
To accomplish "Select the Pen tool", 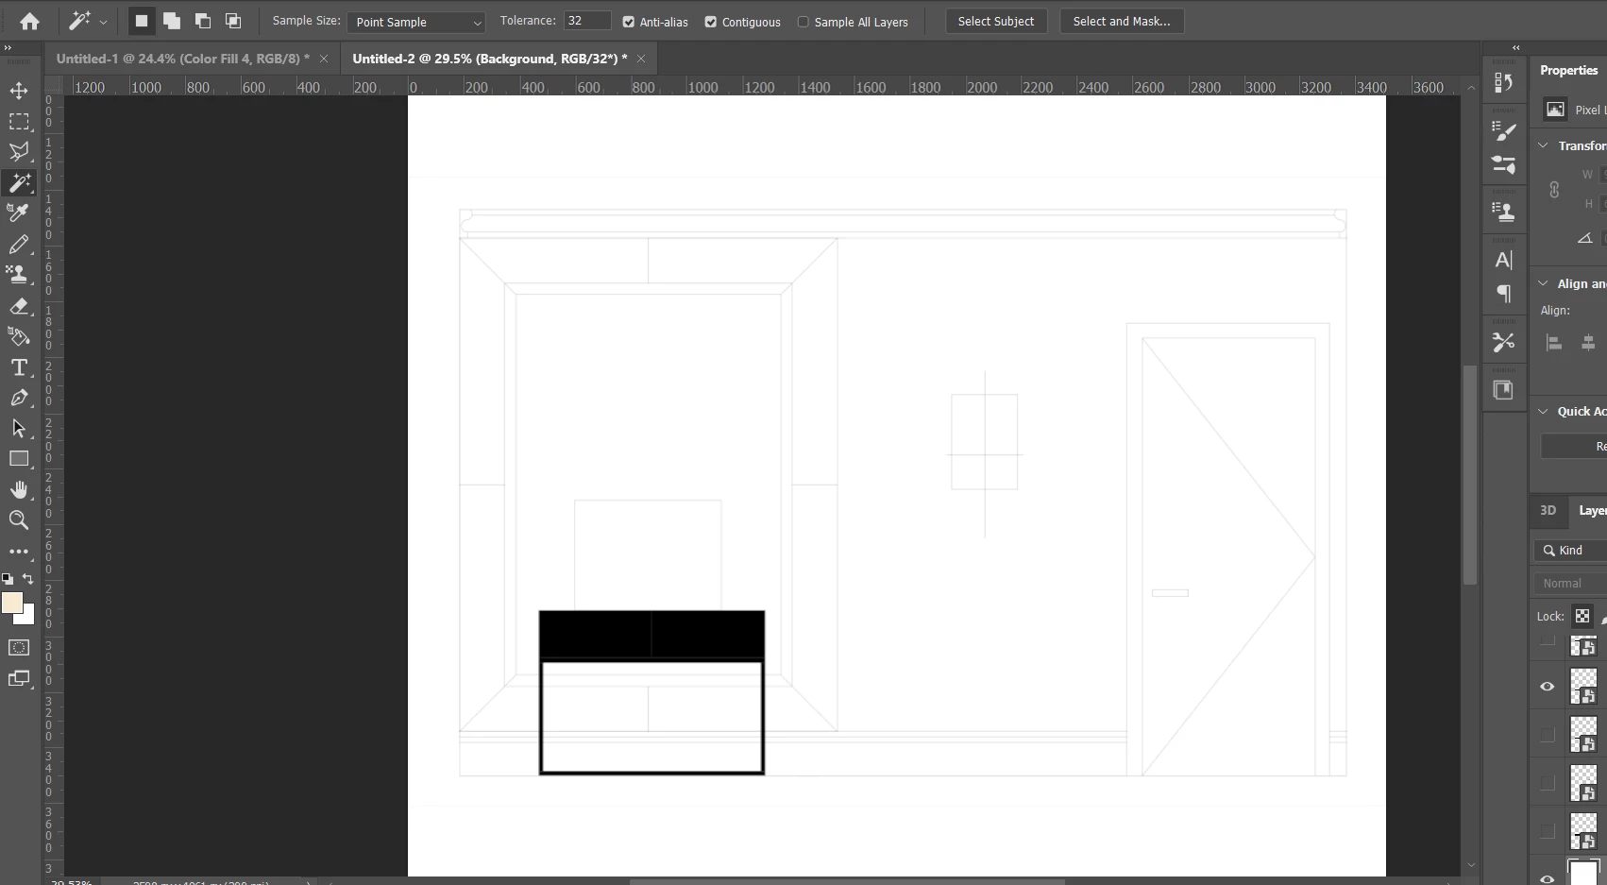I will coord(19,398).
